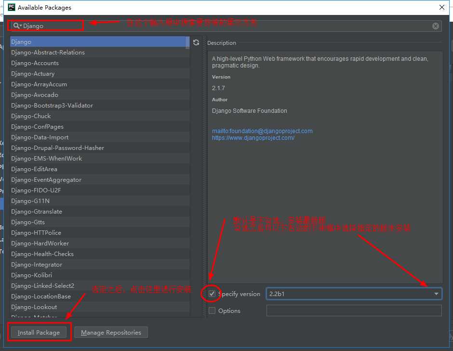Click the version number 2.1.7
The width and height of the screenshot is (453, 351).
click(x=218, y=88)
